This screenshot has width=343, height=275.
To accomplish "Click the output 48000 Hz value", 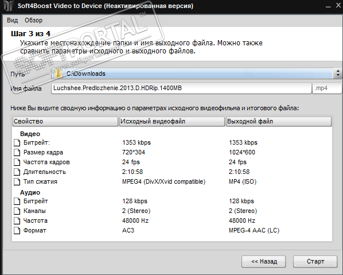I will [242, 220].
